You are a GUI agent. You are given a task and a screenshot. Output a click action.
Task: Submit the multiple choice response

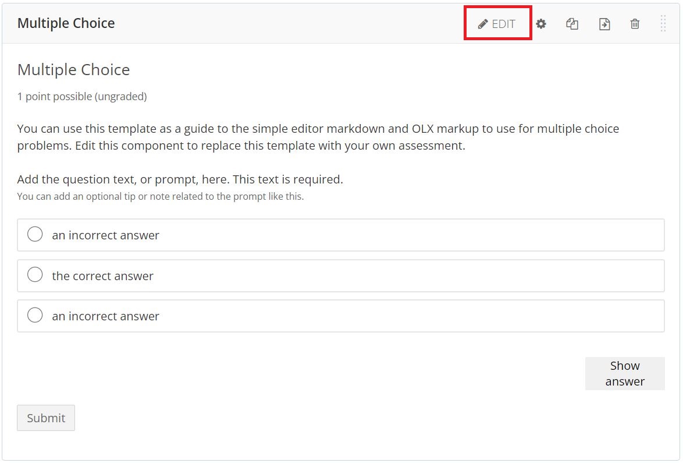click(x=46, y=418)
